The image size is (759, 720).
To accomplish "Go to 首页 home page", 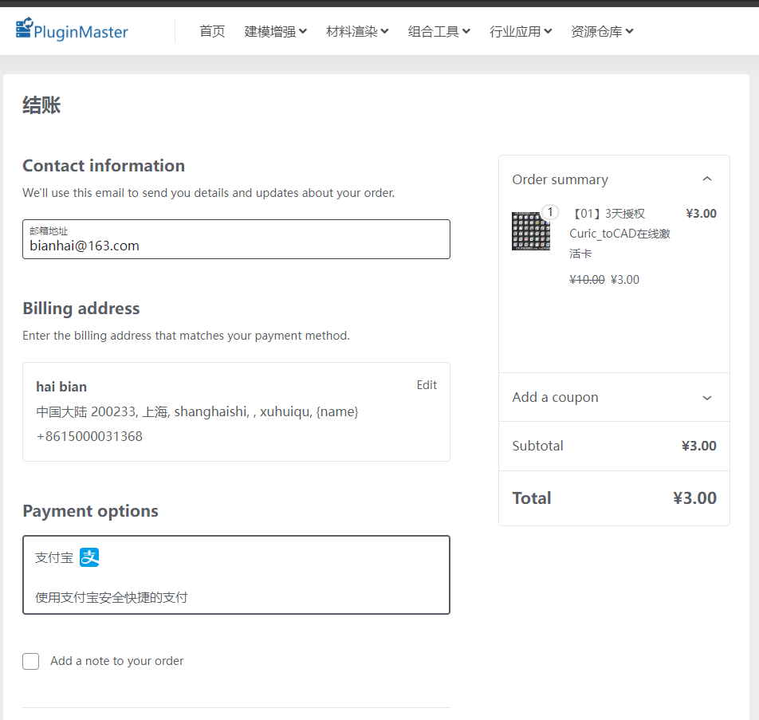I will pos(212,31).
